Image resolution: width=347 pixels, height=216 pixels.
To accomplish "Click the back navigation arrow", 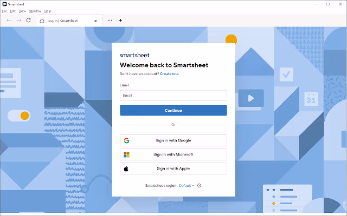I will click(9, 21).
